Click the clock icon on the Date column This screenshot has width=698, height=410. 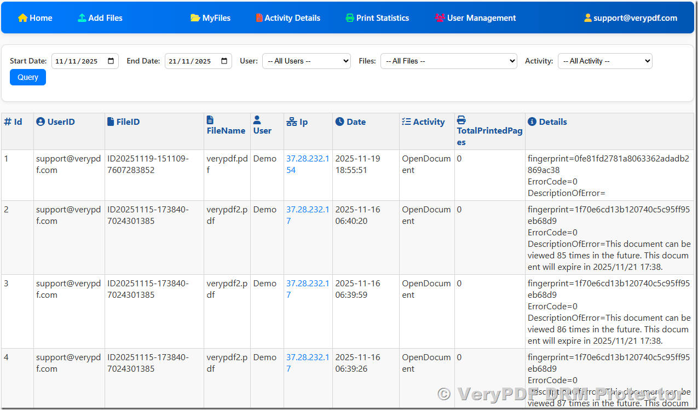pyautogui.click(x=338, y=122)
